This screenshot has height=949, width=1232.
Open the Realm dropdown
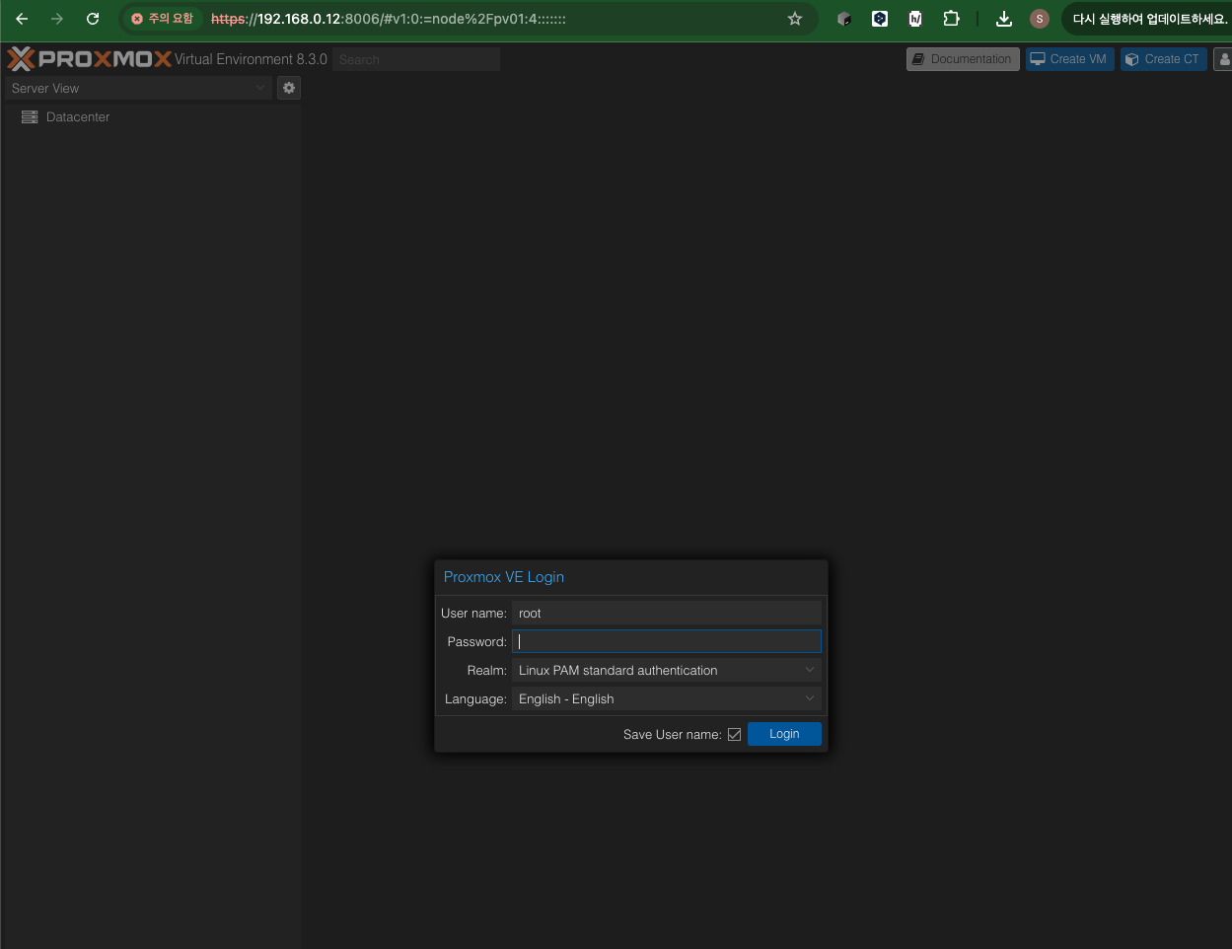point(667,670)
